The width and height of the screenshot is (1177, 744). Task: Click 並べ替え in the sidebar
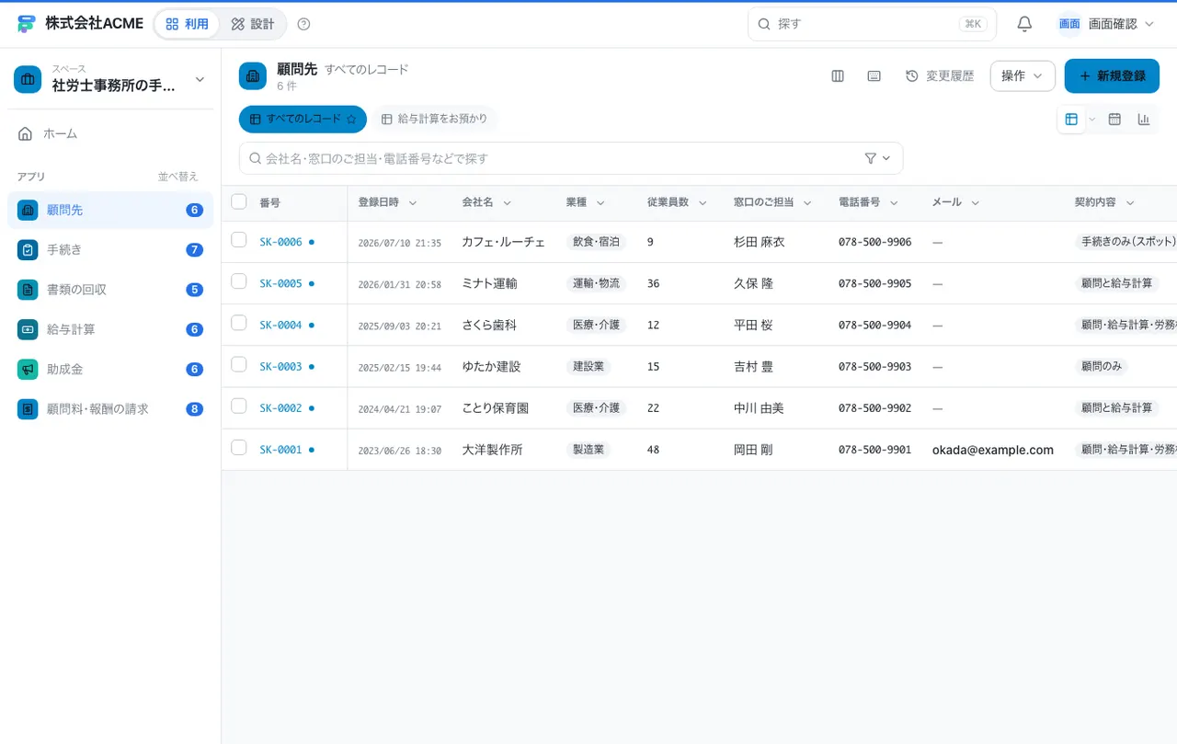pos(177,177)
